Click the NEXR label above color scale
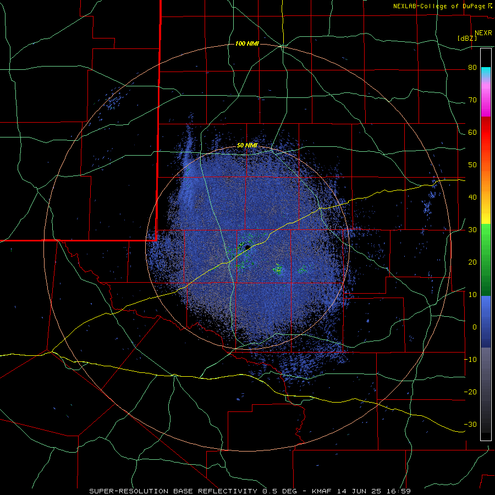Screen dimensions: 495x495 coord(483,33)
